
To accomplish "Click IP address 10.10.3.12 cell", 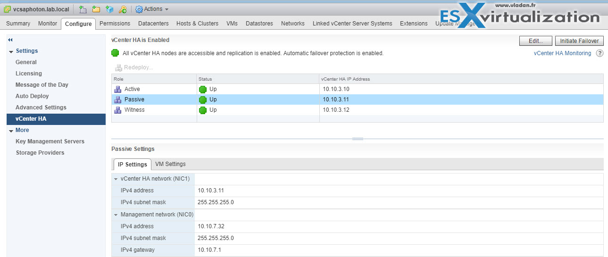I will tap(336, 110).
